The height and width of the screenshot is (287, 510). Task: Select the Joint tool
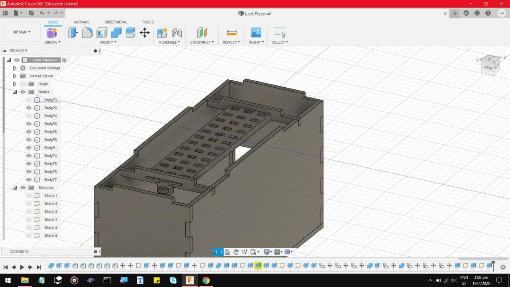tap(177, 33)
